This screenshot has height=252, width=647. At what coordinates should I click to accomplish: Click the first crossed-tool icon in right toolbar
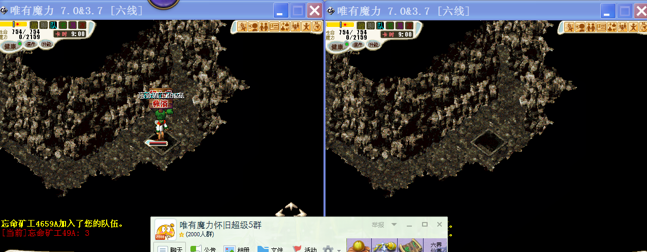(x=570, y=26)
